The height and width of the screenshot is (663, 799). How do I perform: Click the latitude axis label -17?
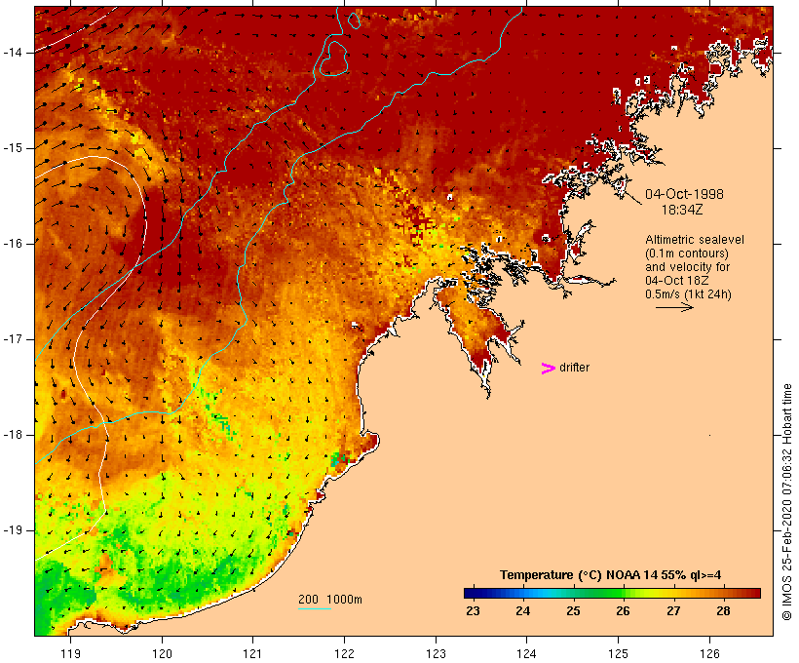click(x=13, y=339)
